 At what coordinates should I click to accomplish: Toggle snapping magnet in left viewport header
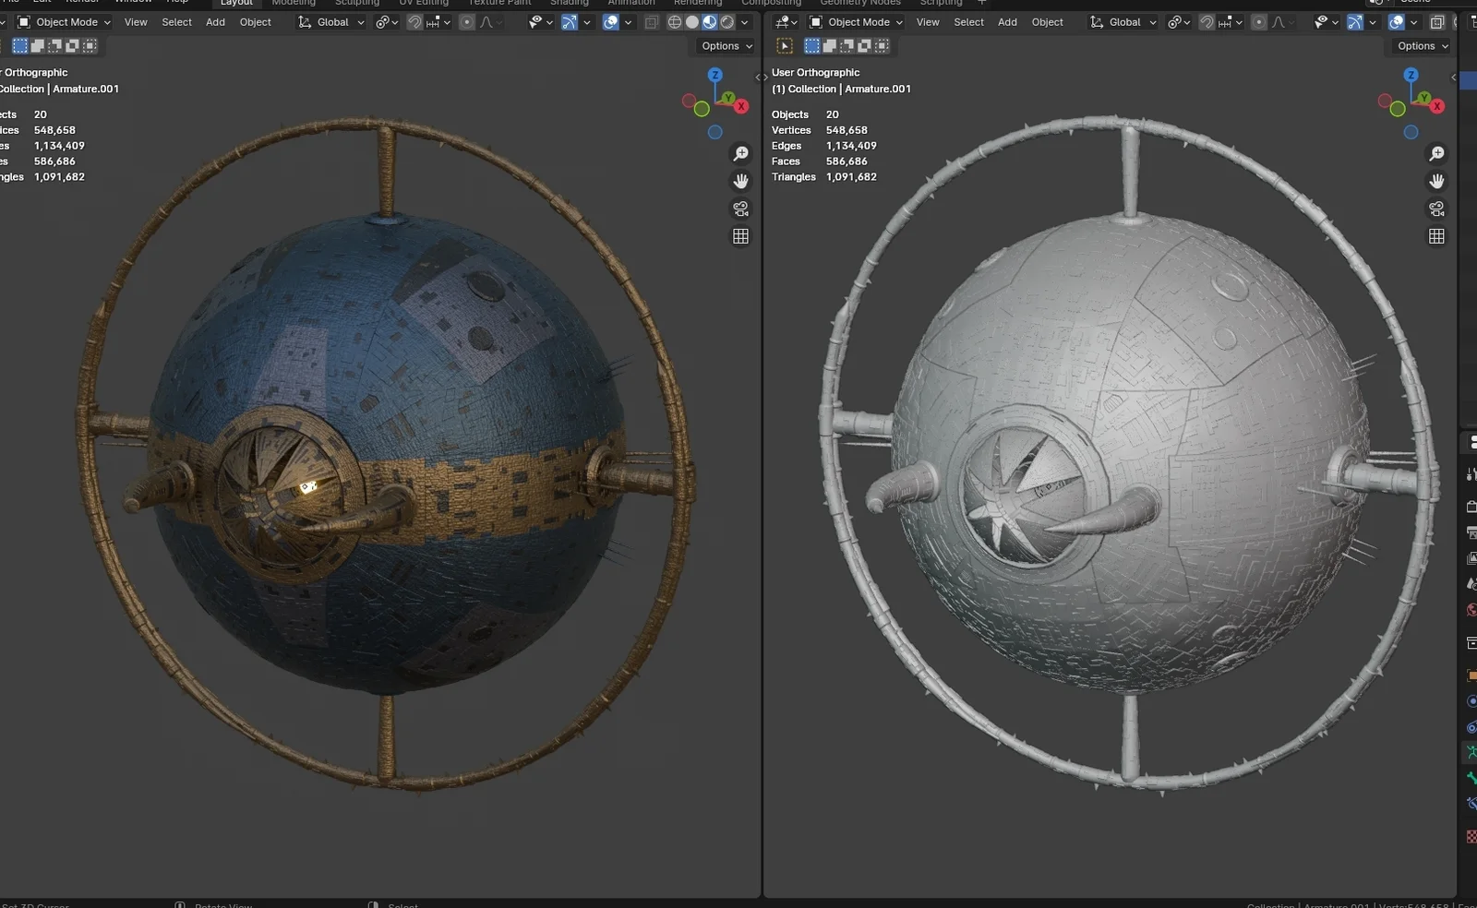415,22
